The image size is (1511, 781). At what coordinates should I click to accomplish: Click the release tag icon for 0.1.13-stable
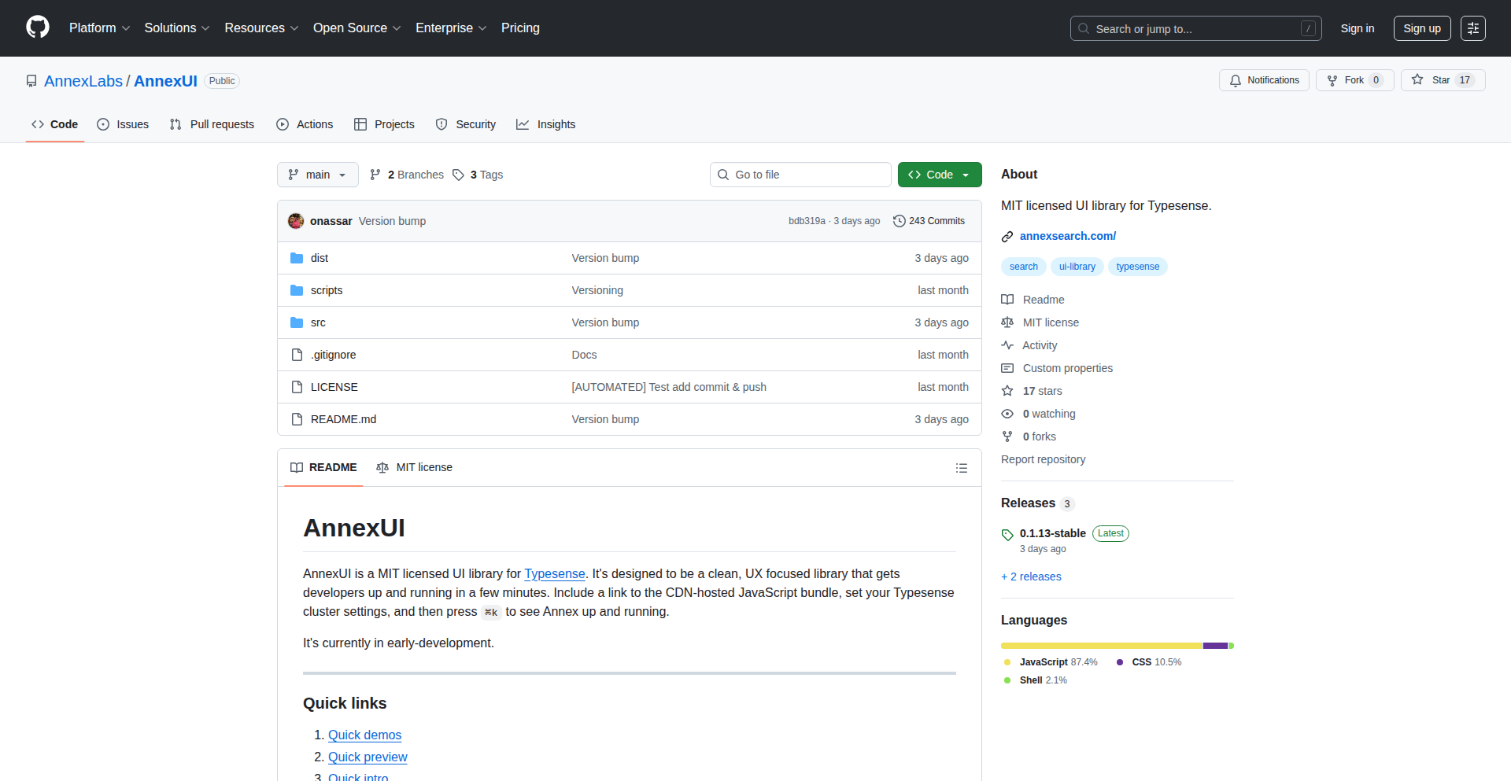point(1007,535)
